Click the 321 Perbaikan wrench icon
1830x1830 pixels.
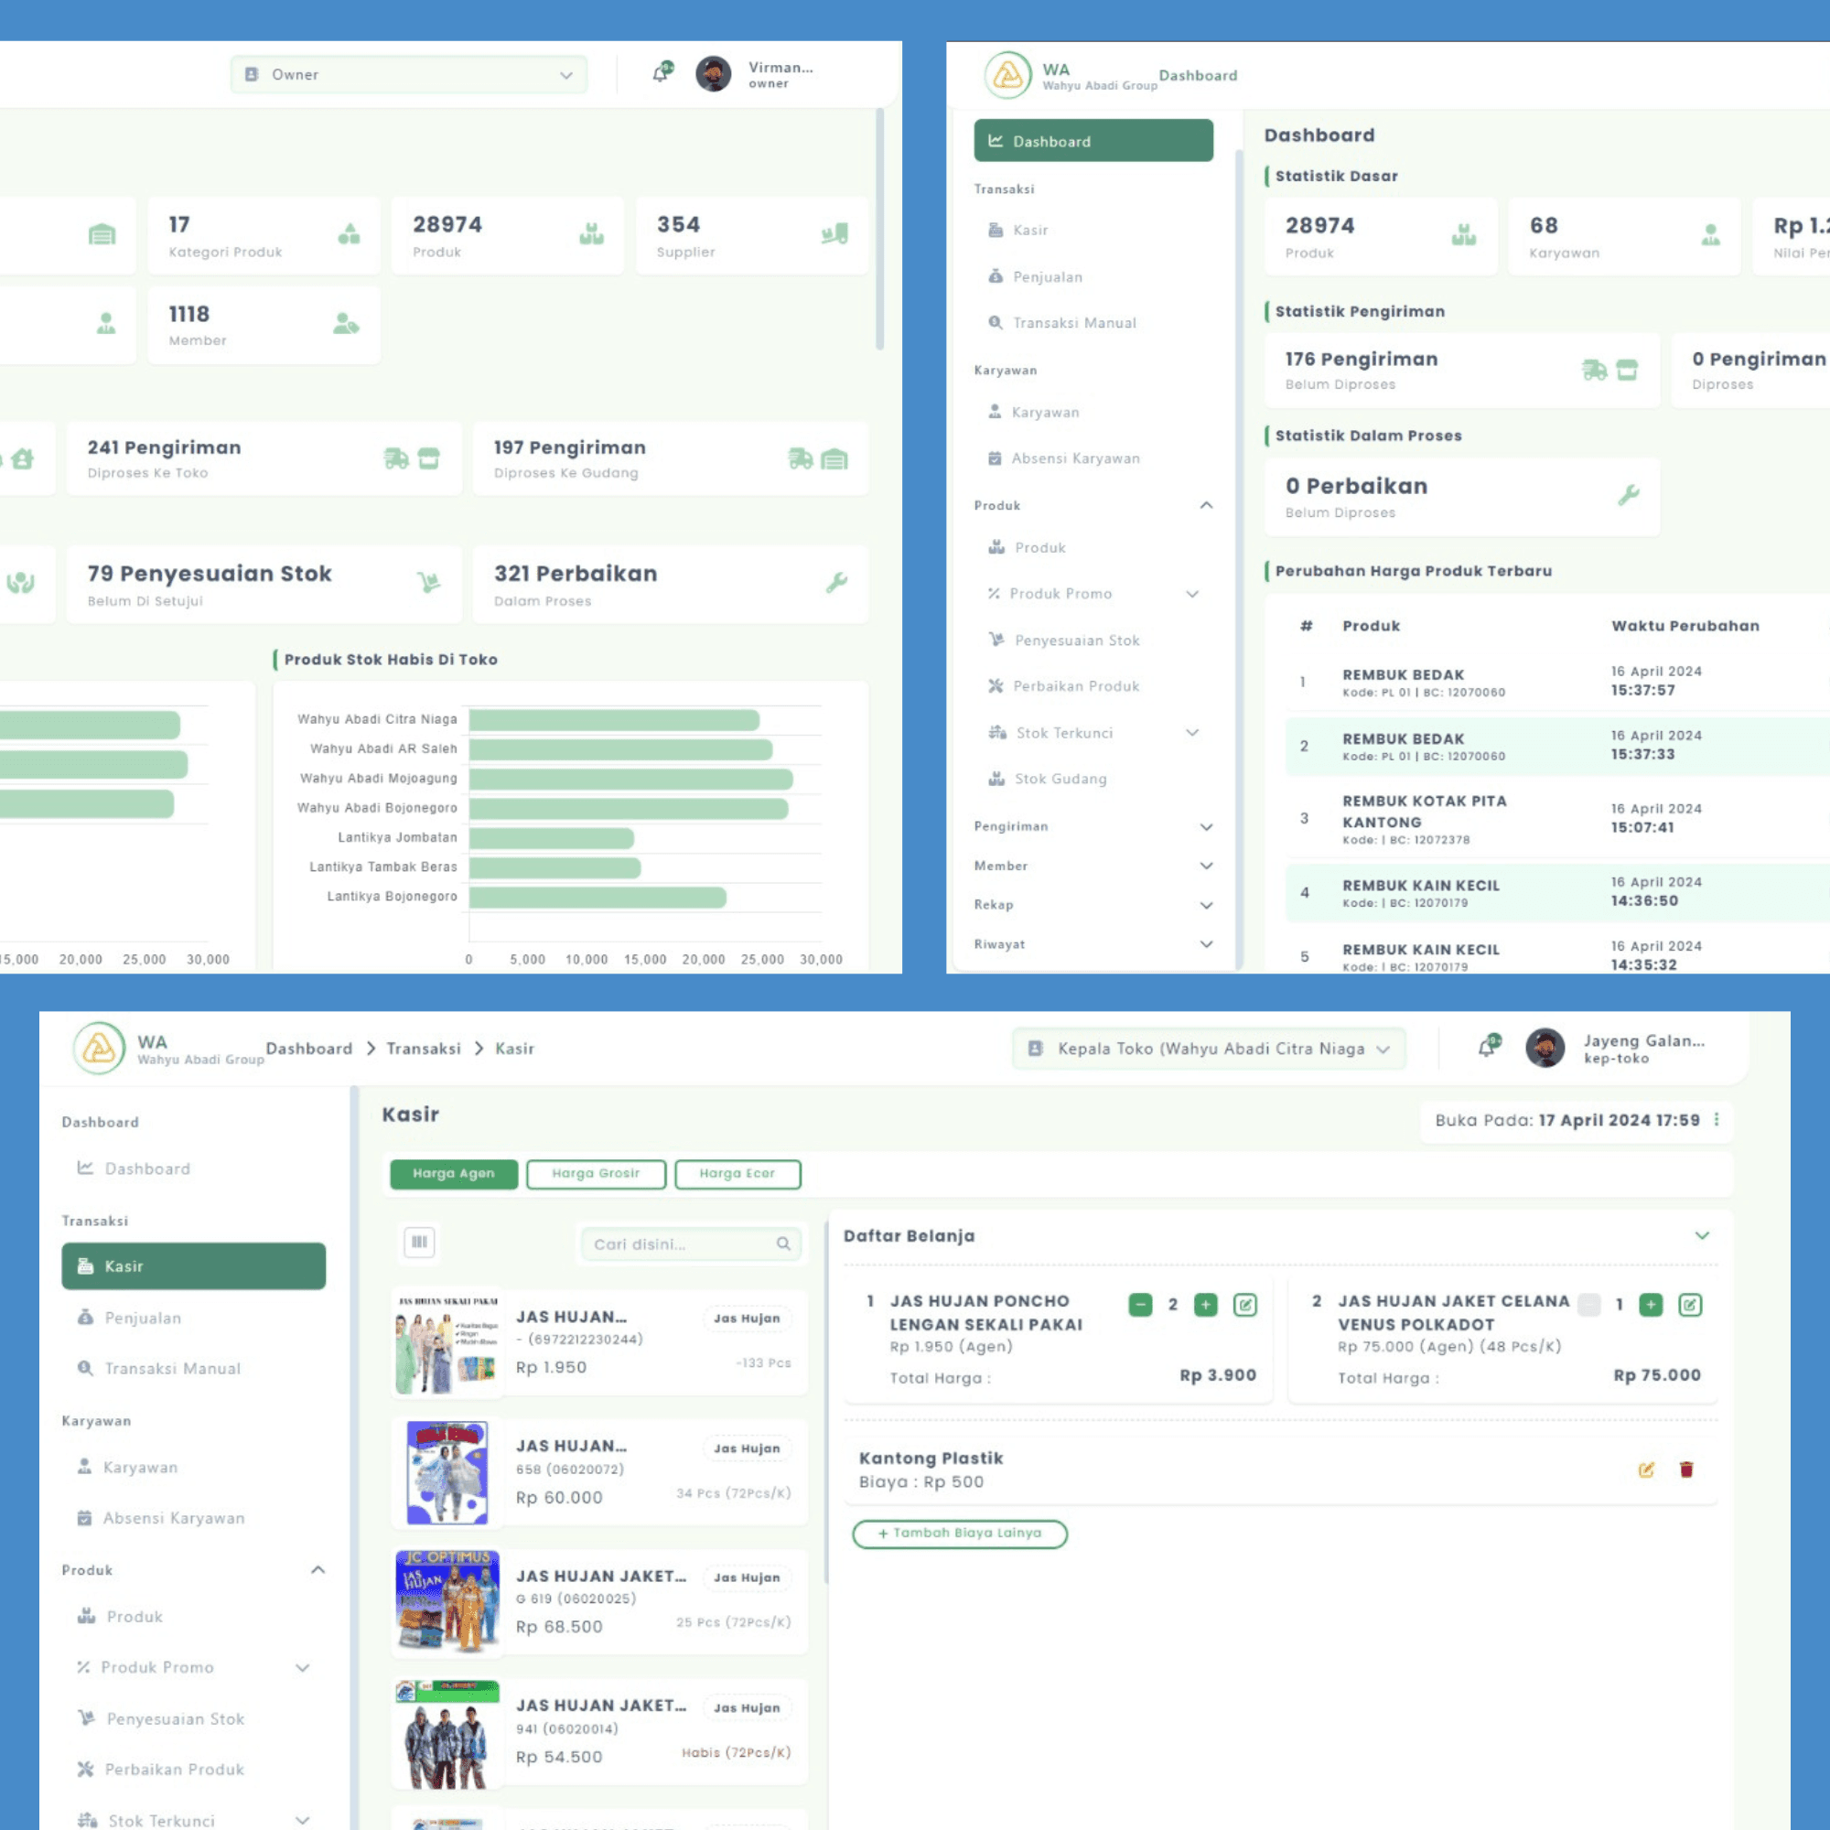(x=836, y=583)
